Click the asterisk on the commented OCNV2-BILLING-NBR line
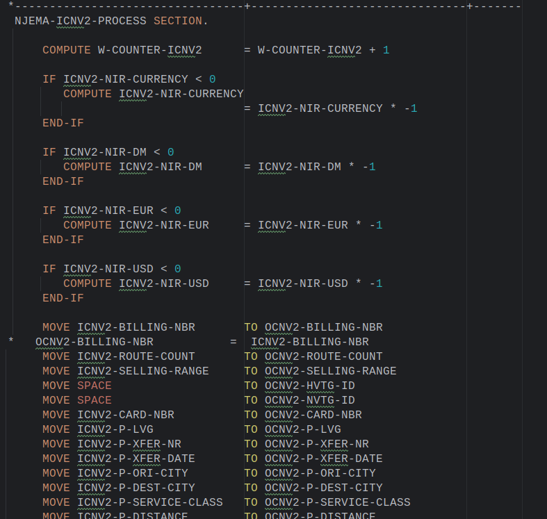547x519 pixels. [11, 342]
